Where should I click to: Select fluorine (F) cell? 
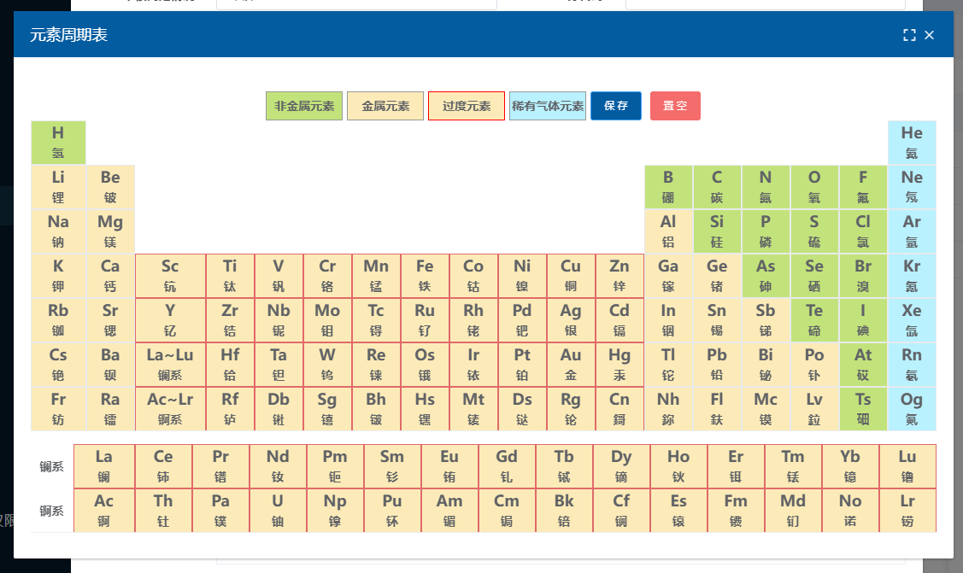(863, 186)
